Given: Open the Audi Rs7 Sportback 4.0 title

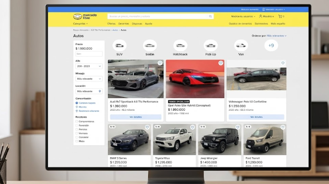Looking at the screenshot, I should pyautogui.click(x=134, y=102).
